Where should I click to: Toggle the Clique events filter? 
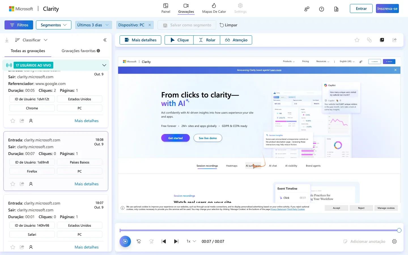click(179, 40)
